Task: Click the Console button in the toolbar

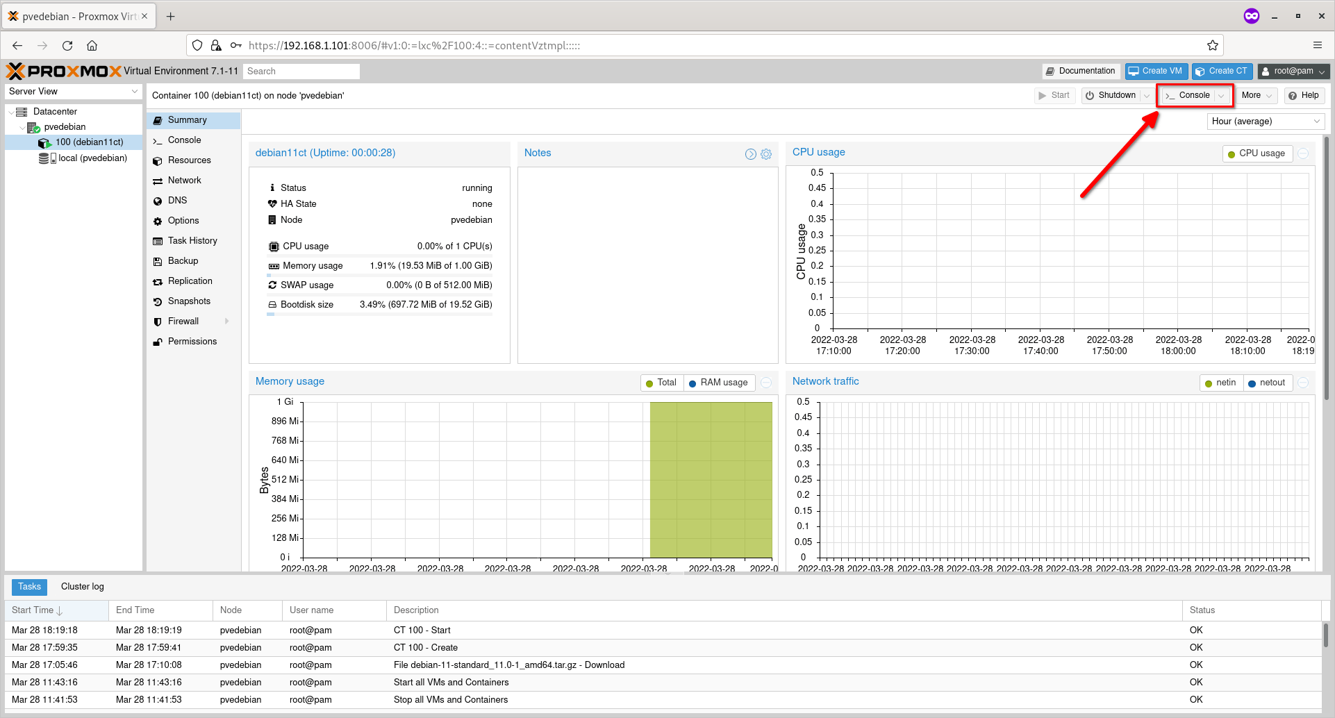Action: (x=1188, y=96)
